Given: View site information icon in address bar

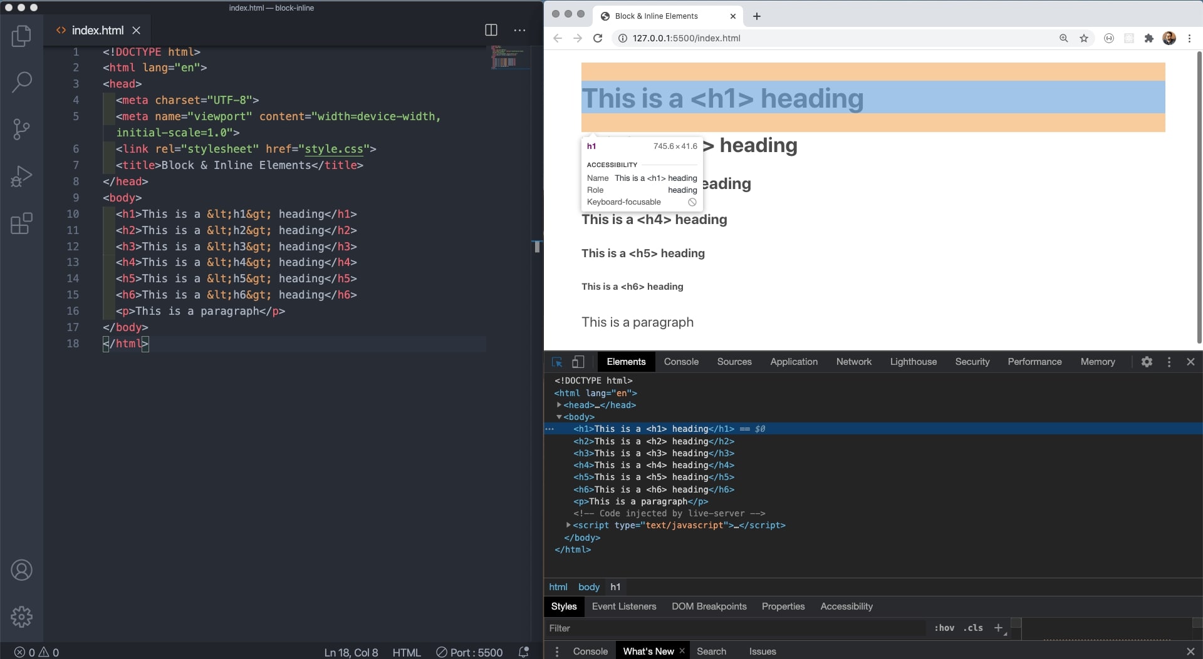Looking at the screenshot, I should point(623,38).
